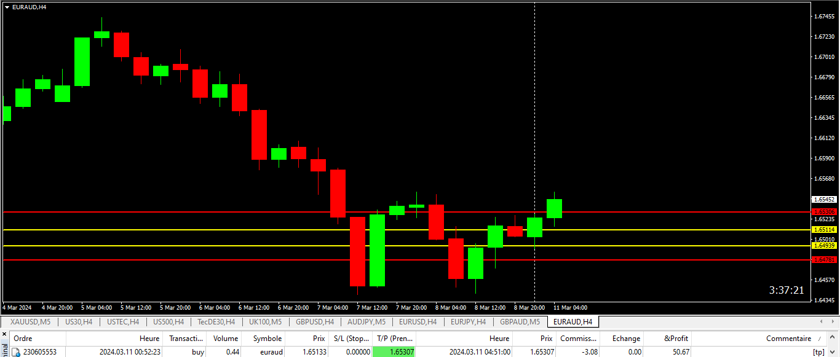Click the open price 1.65133
The height and width of the screenshot is (357, 840).
pos(314,352)
